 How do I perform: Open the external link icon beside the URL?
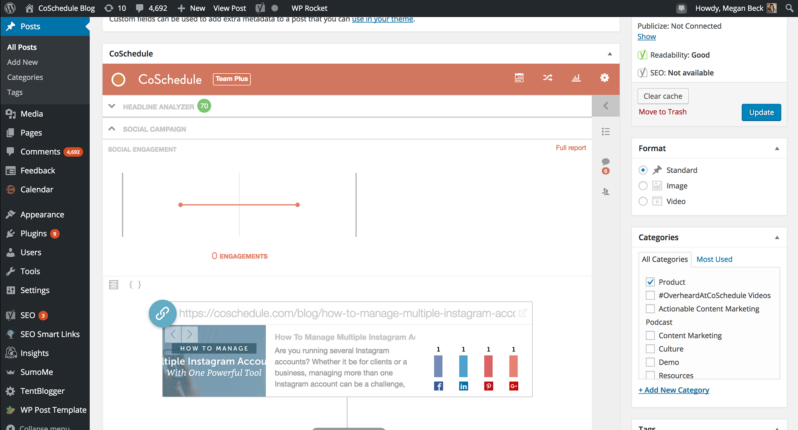coord(522,313)
